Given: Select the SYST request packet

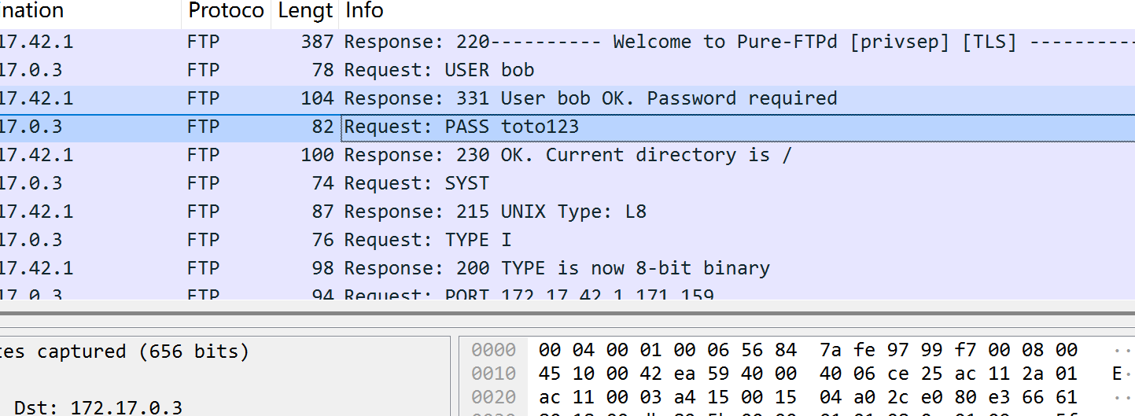Looking at the screenshot, I should (x=416, y=183).
